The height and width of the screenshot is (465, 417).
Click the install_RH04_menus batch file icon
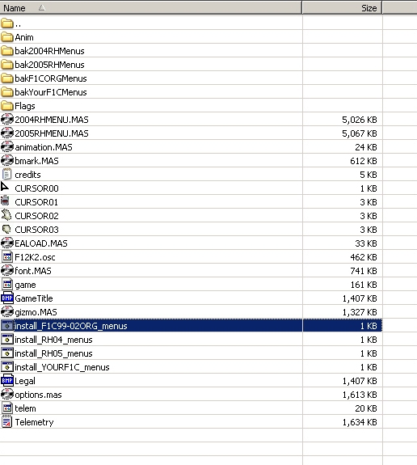click(x=7, y=340)
